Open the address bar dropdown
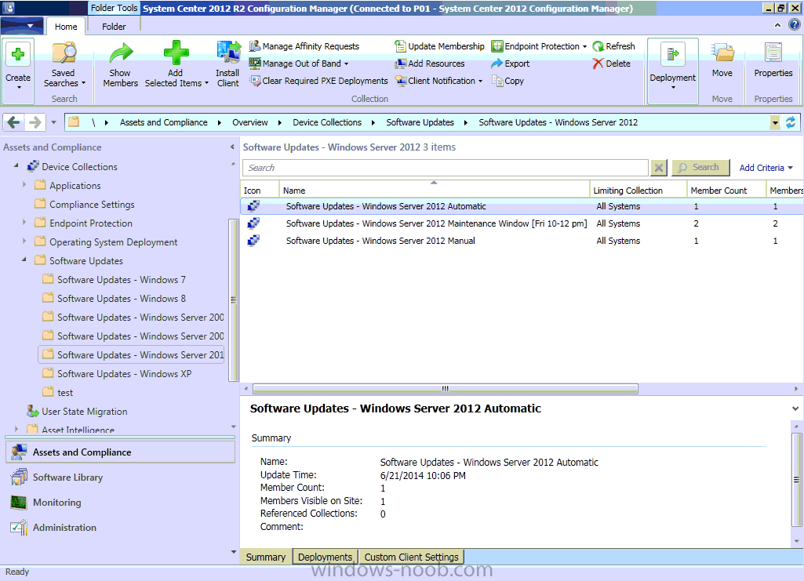The image size is (804, 581). pyautogui.click(x=775, y=122)
